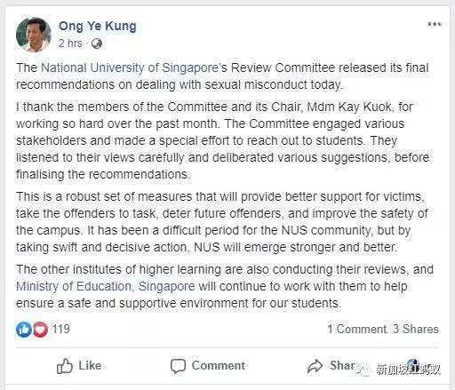The width and height of the screenshot is (455, 390).
Task: Open Ministry of Education, Singapore page link
Action: [106, 286]
